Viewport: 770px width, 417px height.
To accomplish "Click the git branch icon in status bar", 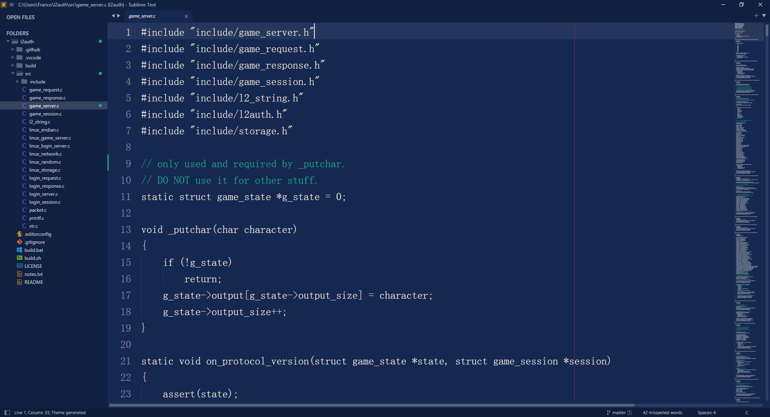I will [608, 413].
